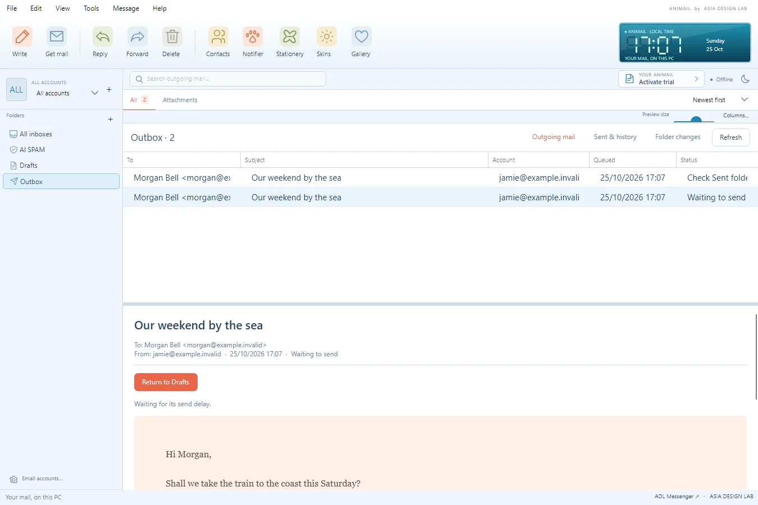The width and height of the screenshot is (758, 505).
Task: Open the Columns... chooser
Action: pyautogui.click(x=736, y=116)
